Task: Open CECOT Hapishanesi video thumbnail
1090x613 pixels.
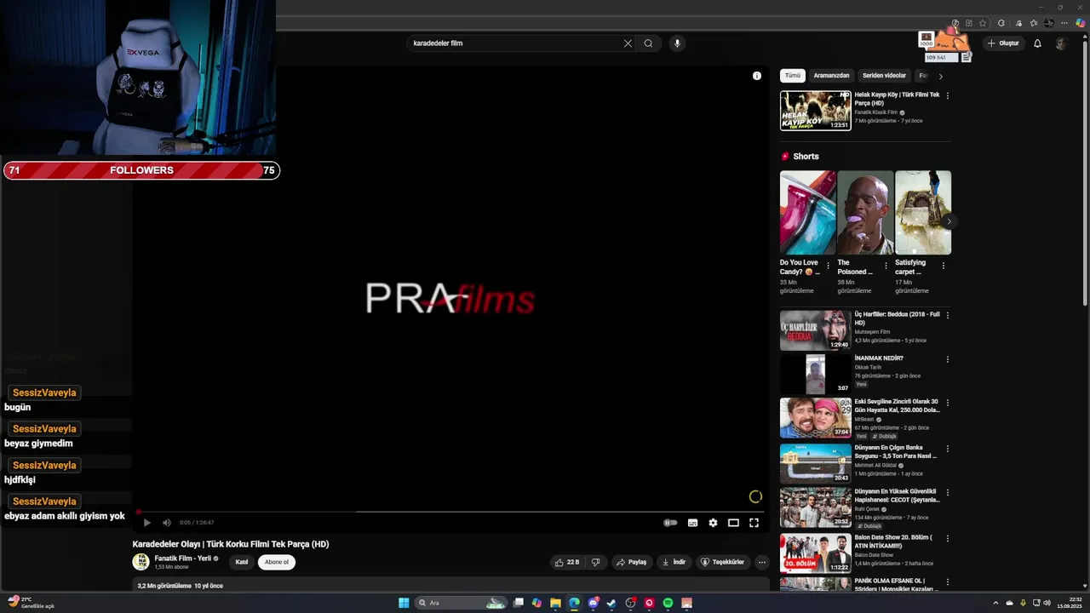Action: click(x=816, y=507)
